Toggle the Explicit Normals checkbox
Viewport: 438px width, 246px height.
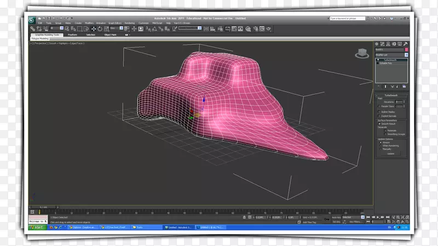click(379, 116)
